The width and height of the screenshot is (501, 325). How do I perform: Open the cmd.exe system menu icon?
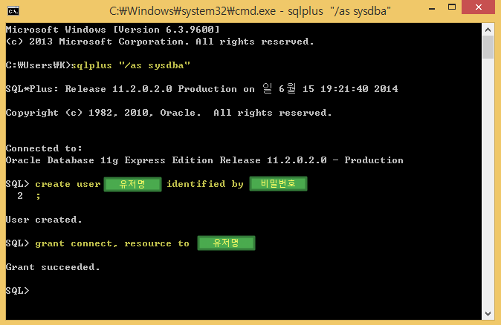coord(13,11)
